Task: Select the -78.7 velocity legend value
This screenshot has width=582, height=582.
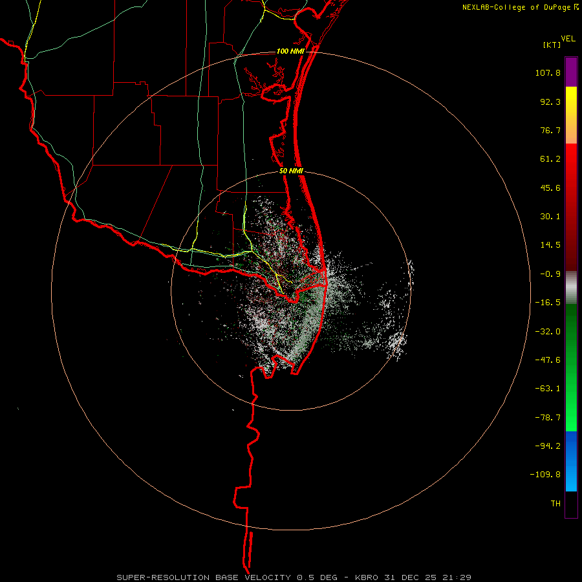Action: click(x=548, y=418)
